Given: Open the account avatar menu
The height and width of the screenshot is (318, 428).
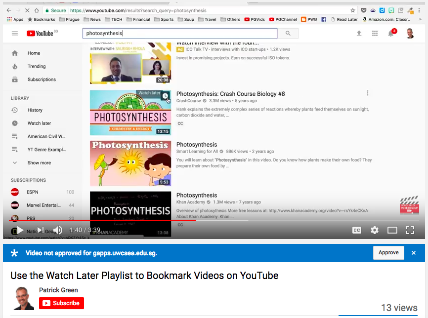Looking at the screenshot, I should 410,33.
